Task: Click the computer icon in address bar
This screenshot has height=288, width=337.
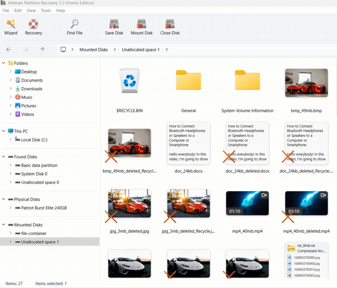Action: coord(63,49)
